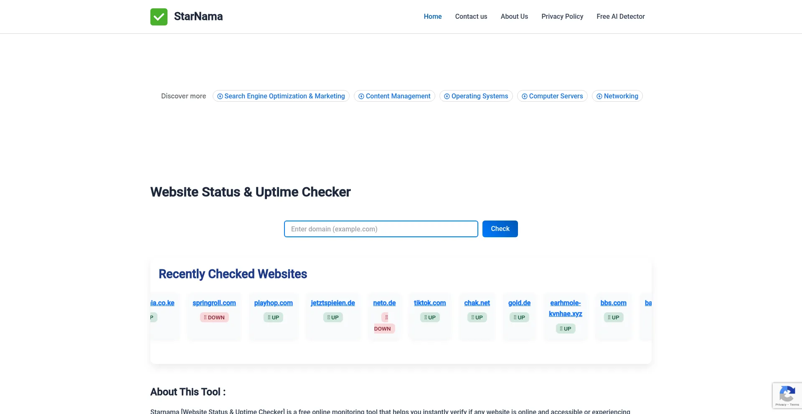Click the plus icon on Search Engine Optimization tag
The height and width of the screenshot is (414, 802).
220,96
